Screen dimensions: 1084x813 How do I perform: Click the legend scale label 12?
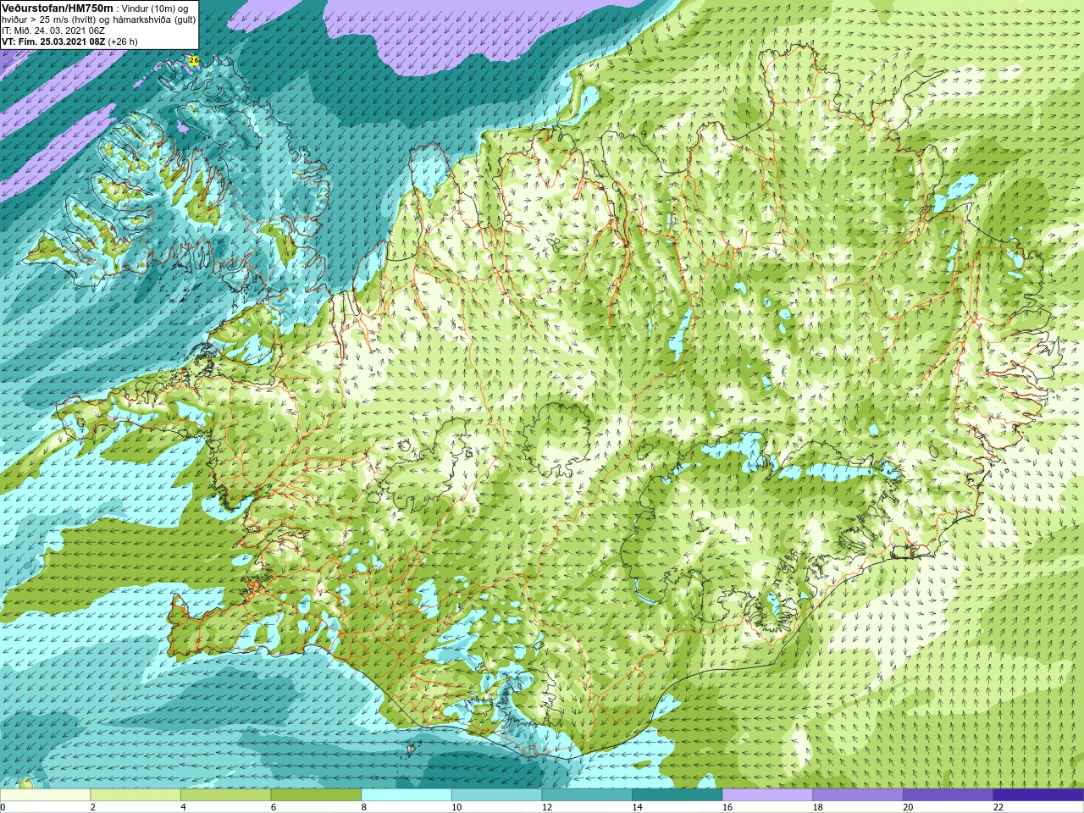[x=547, y=807]
